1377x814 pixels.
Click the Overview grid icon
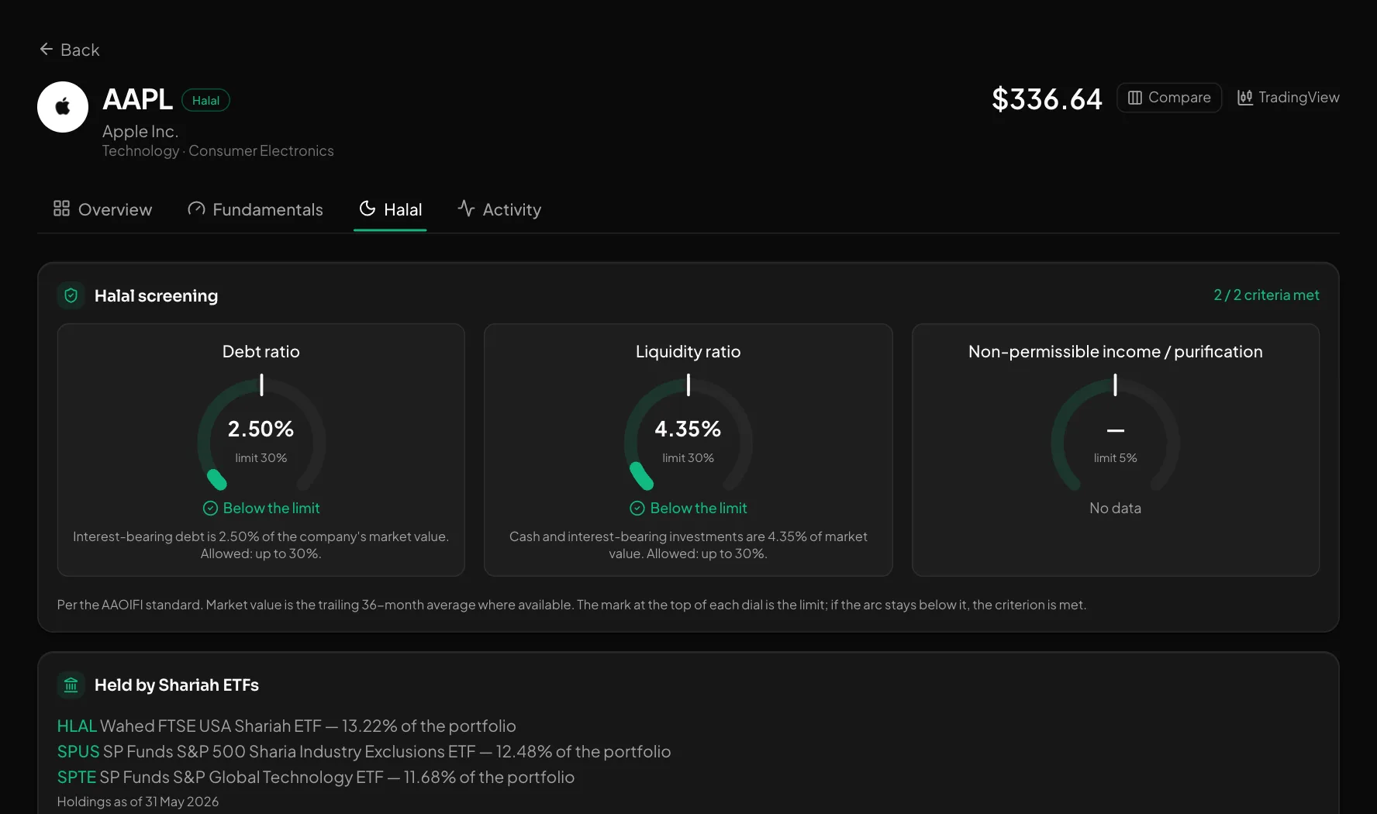pos(61,209)
